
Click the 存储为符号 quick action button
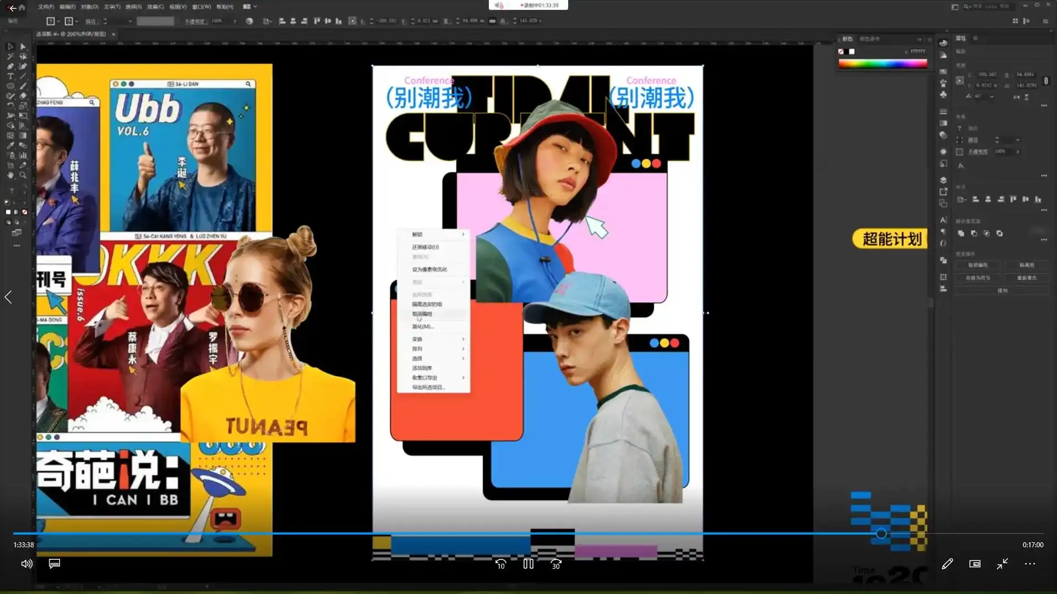(978, 278)
